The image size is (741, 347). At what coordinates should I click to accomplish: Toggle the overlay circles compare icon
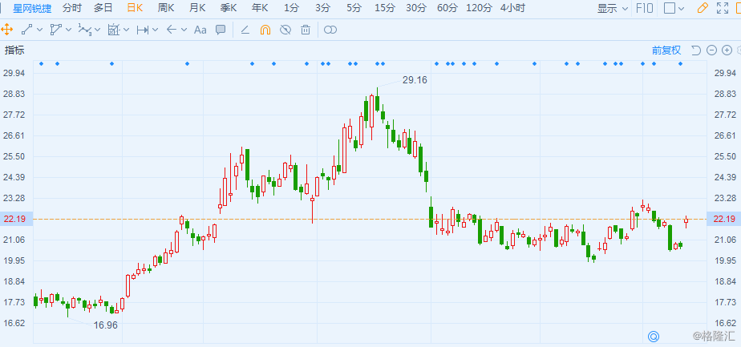coord(330,30)
